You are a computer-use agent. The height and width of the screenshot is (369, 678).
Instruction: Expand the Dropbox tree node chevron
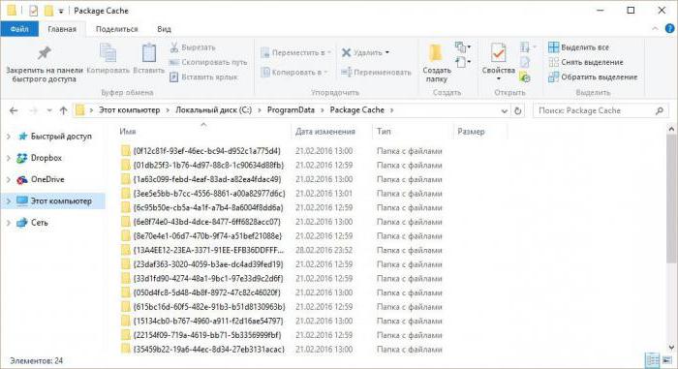pyautogui.click(x=8, y=158)
